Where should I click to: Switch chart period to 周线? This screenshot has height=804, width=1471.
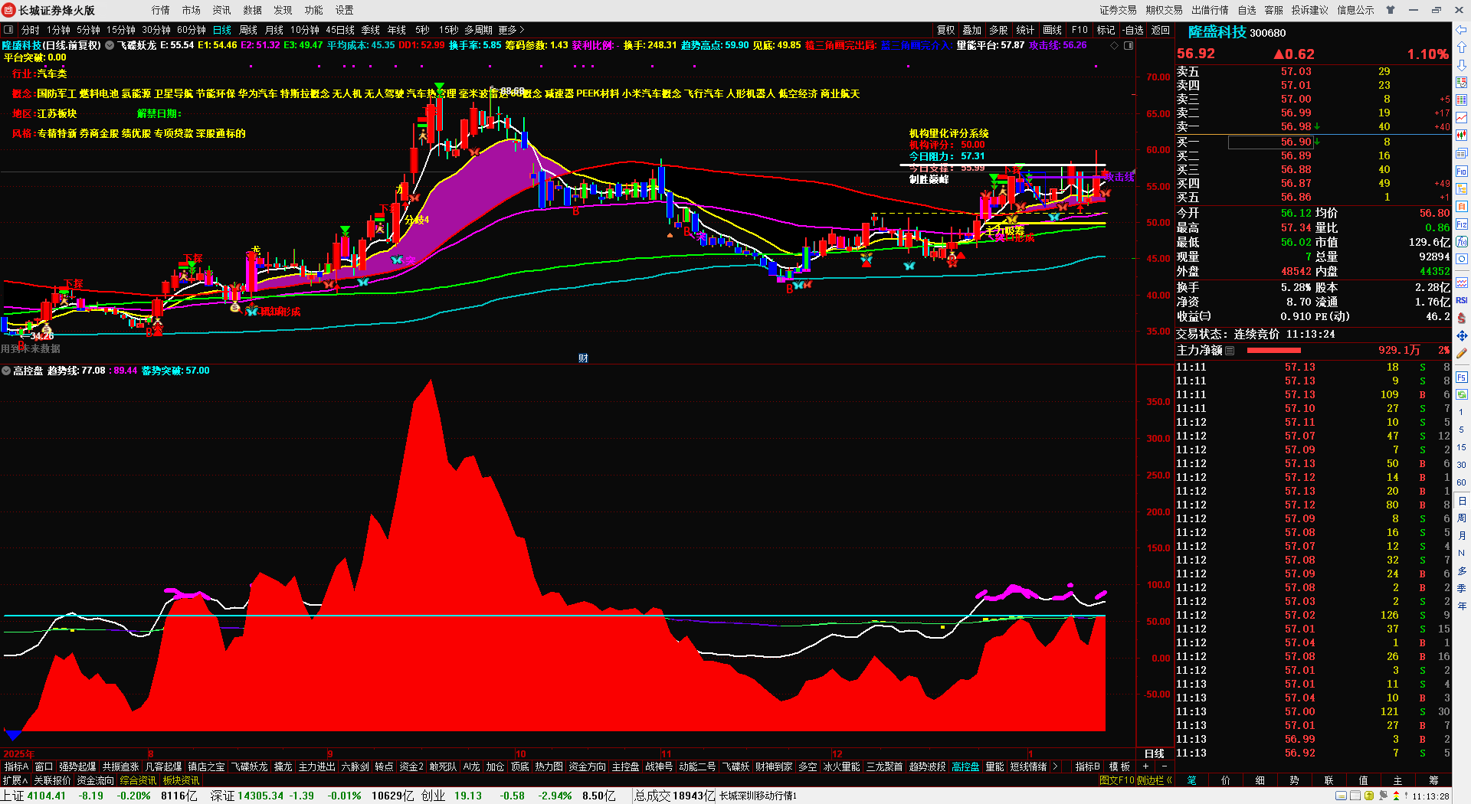[248, 30]
